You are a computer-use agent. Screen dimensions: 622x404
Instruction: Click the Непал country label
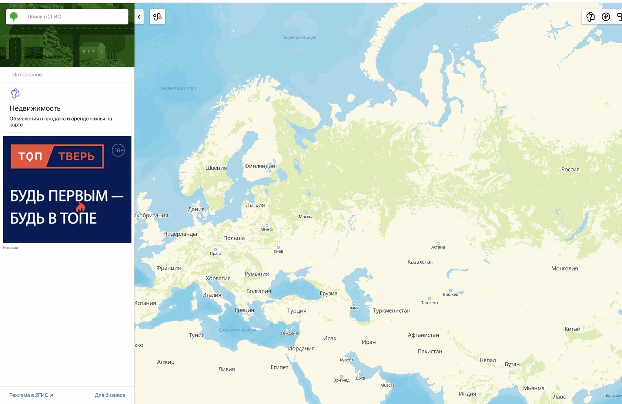[x=487, y=360]
